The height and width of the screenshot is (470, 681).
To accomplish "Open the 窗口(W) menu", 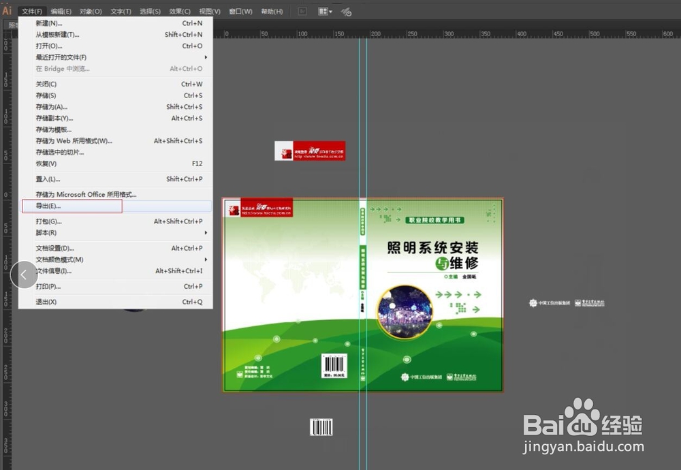I will click(x=240, y=12).
